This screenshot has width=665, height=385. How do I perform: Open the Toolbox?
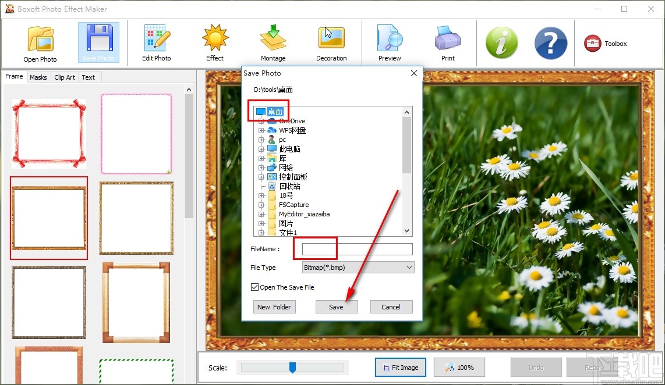[606, 43]
